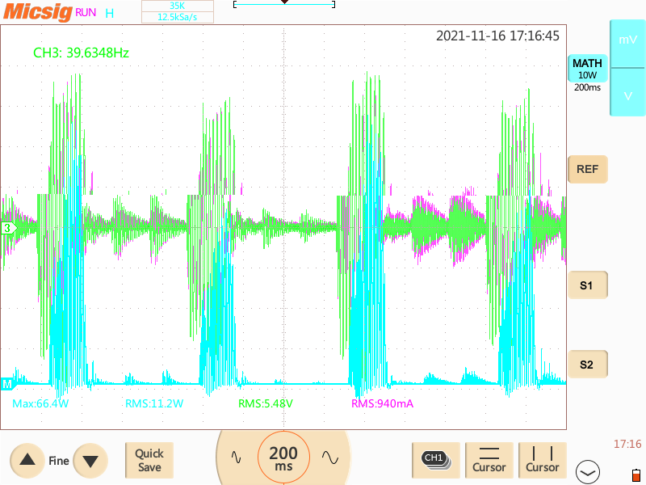Screen dimensions: 646x485
Task: Open the REF channel tab
Action: (x=588, y=169)
